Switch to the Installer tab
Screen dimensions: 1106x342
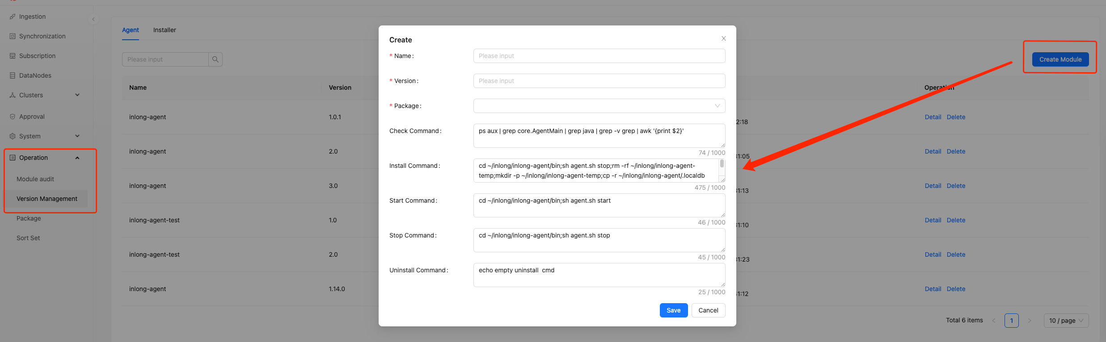click(165, 30)
